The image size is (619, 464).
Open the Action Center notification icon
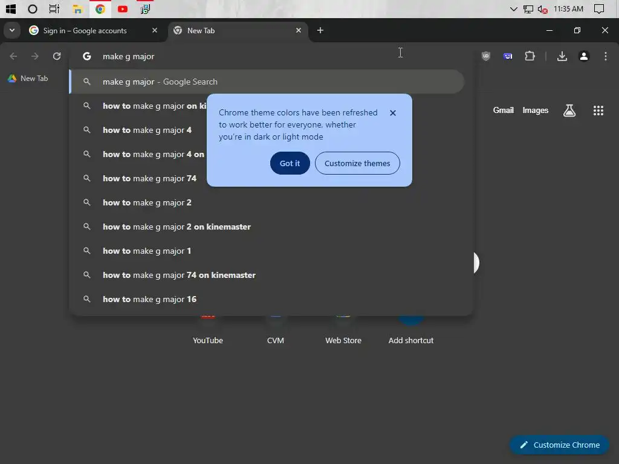tap(599, 8)
